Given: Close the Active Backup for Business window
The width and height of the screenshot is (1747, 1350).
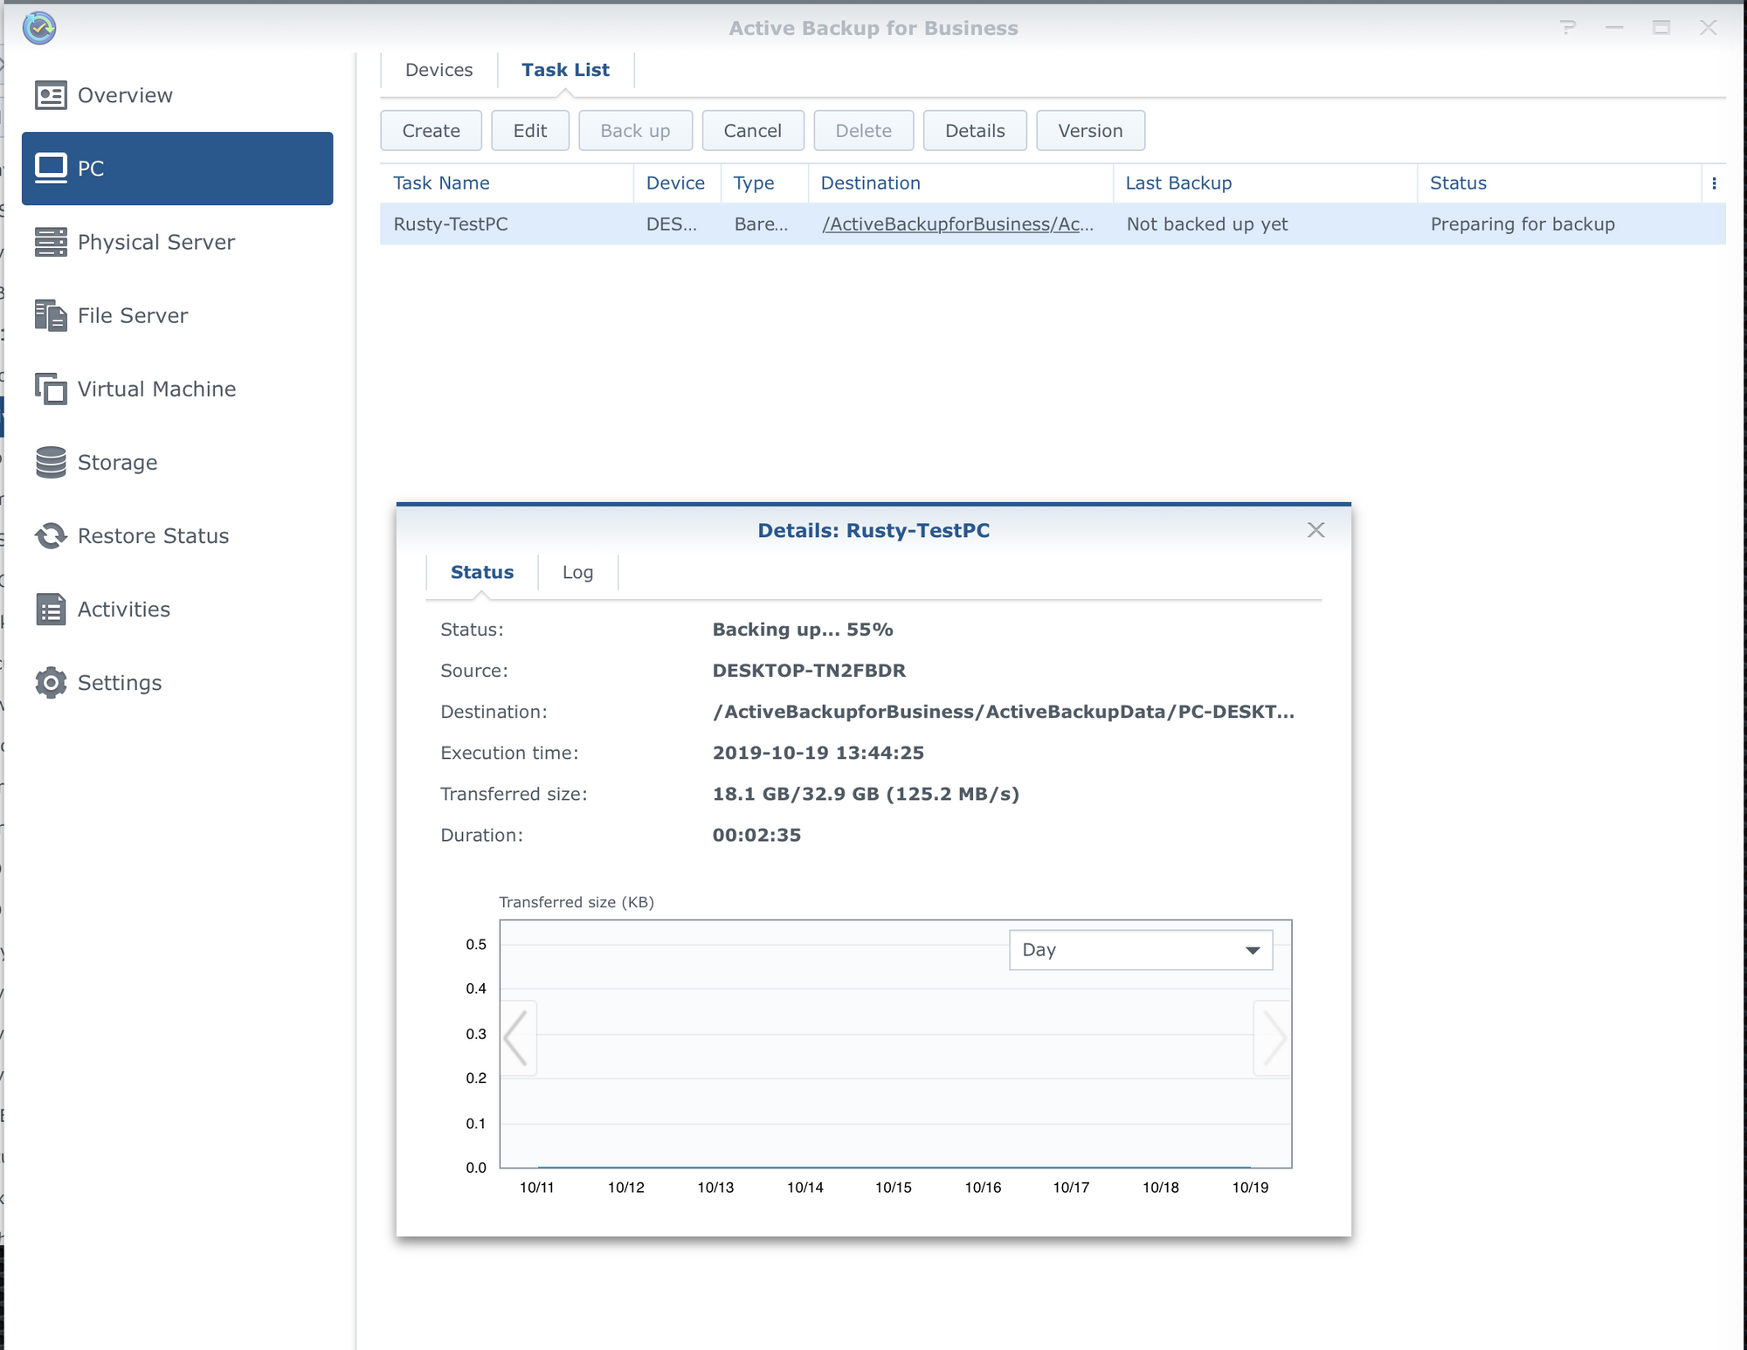Looking at the screenshot, I should point(1709,28).
